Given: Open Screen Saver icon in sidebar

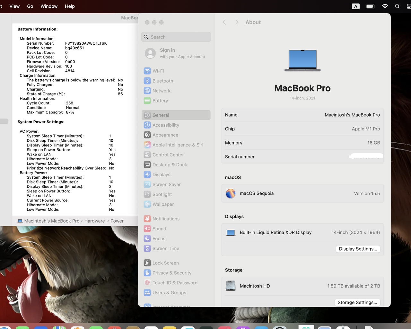Looking at the screenshot, I should pos(147,184).
